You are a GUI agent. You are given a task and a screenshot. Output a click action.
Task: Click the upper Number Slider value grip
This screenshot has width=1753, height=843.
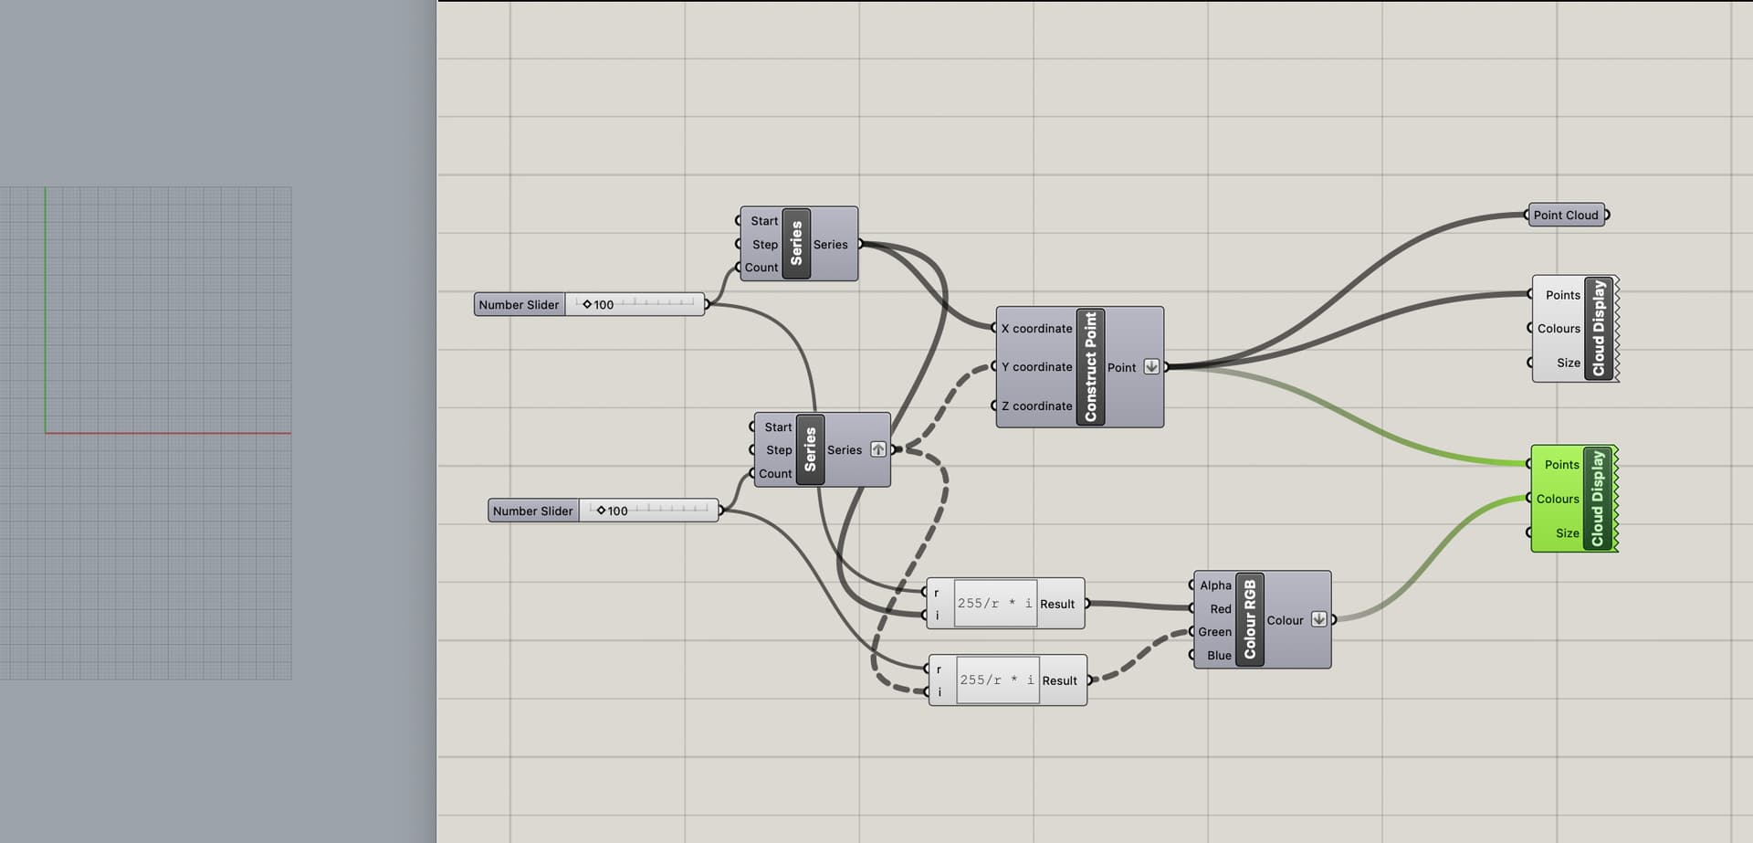coord(587,304)
